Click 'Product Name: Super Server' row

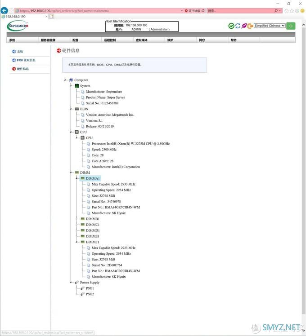pos(105,97)
